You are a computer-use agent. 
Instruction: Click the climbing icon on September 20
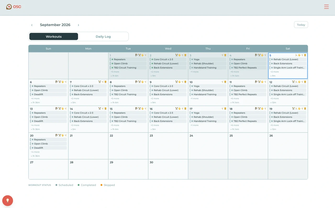tap(57, 135)
